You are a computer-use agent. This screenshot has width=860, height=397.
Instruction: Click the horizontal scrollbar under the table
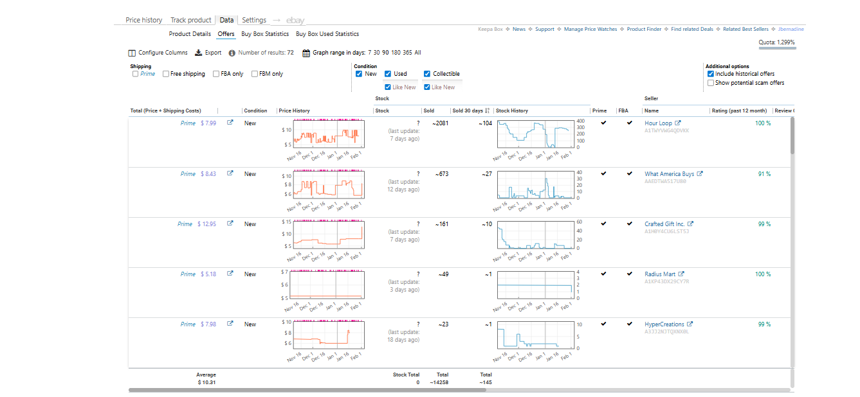[307, 390]
